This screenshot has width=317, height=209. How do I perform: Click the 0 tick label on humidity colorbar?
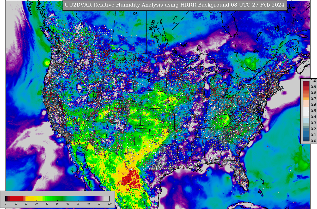(5, 204)
